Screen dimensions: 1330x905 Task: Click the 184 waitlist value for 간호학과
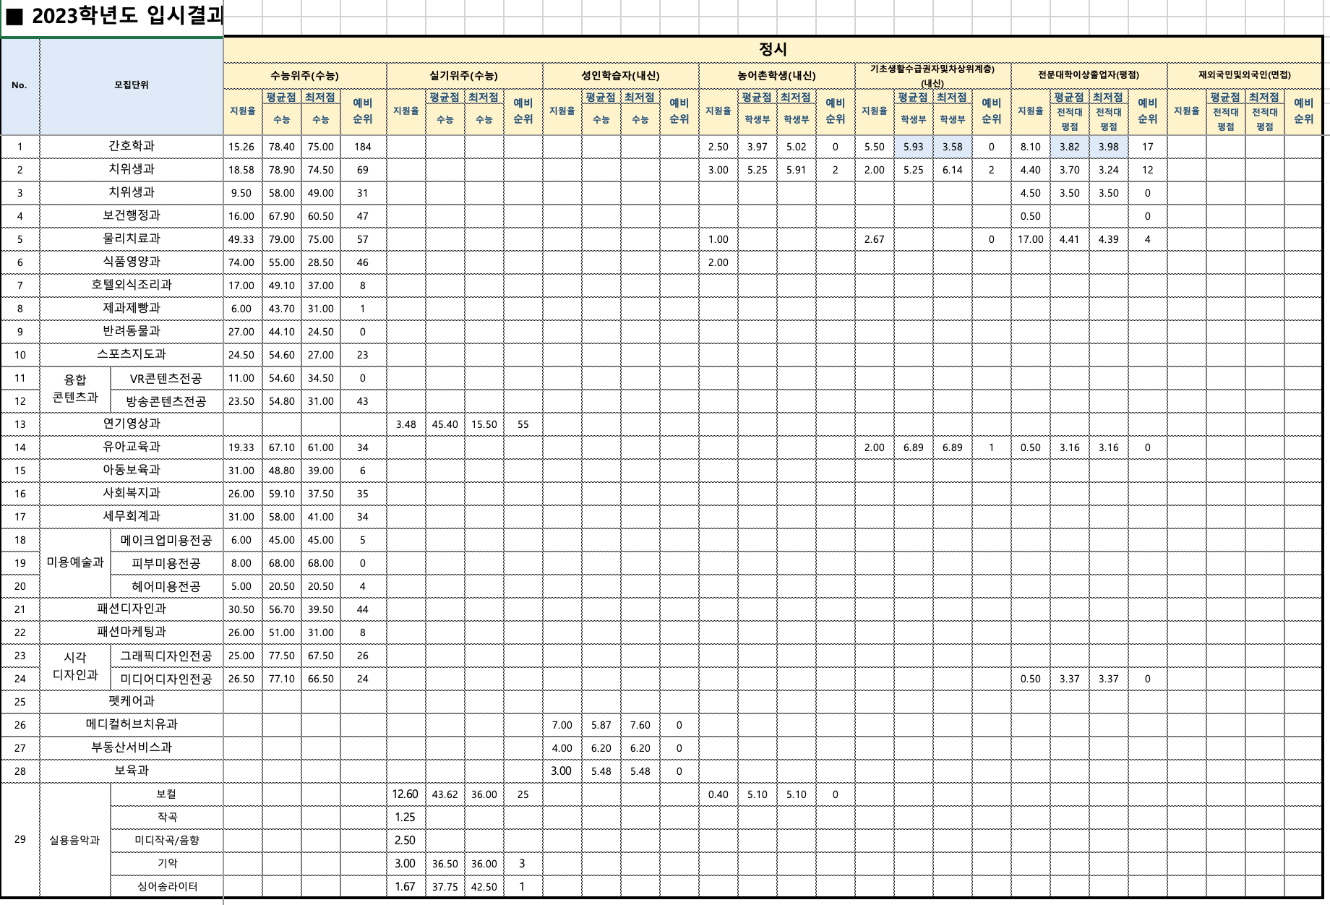(362, 147)
